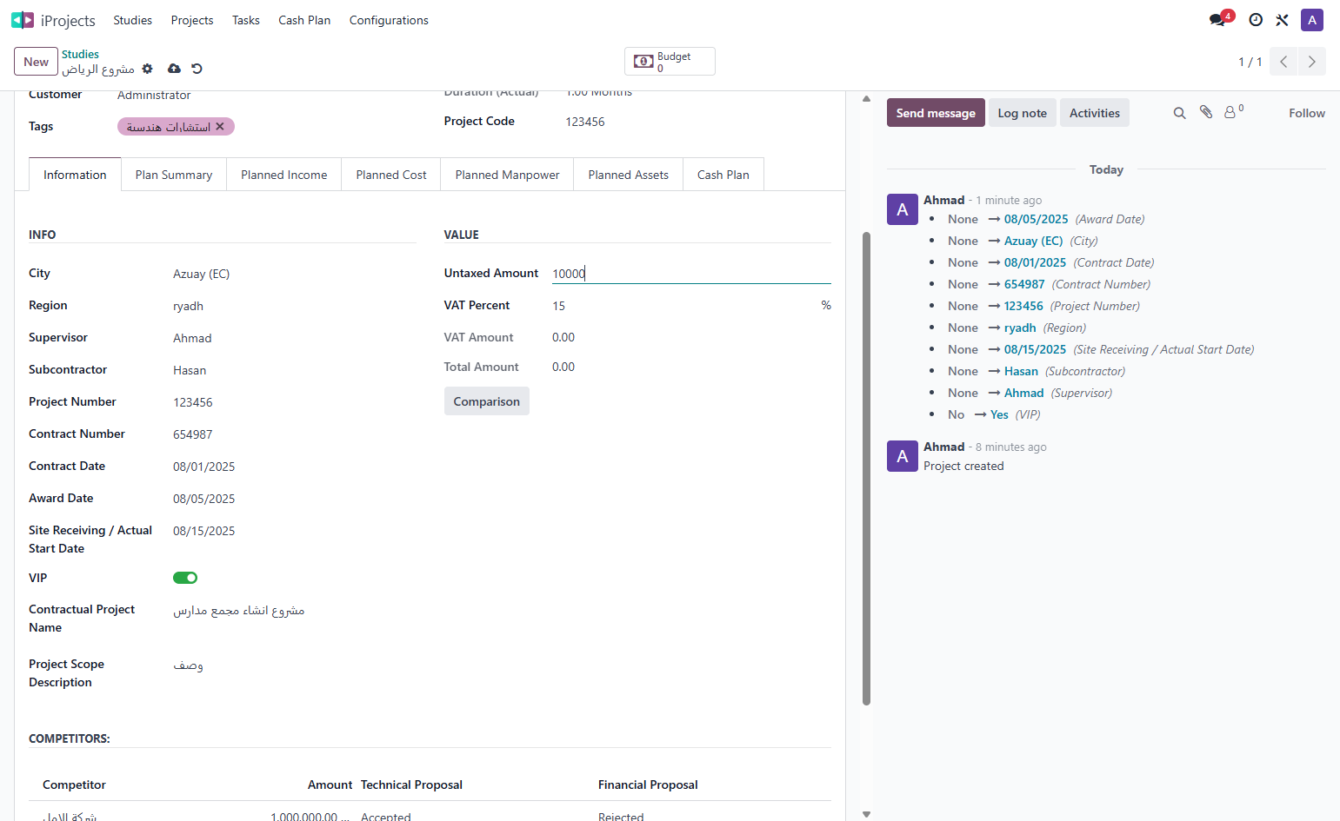The height and width of the screenshot is (821, 1340).
Task: Click the Log note button
Action: pyautogui.click(x=1023, y=113)
